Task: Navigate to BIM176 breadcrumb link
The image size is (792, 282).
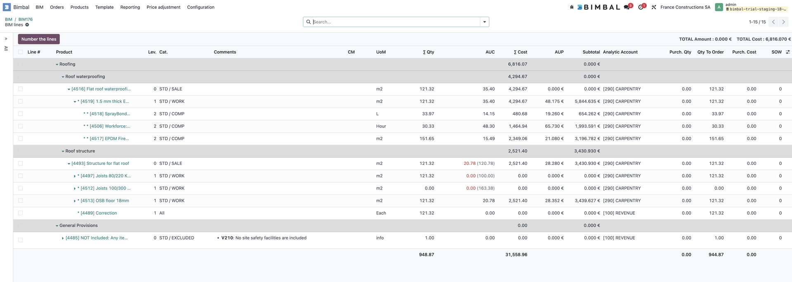Action: (26, 19)
